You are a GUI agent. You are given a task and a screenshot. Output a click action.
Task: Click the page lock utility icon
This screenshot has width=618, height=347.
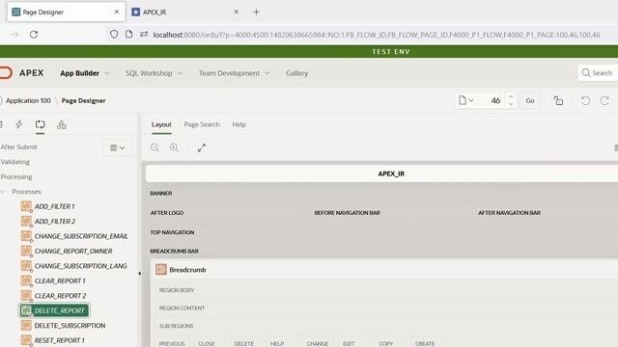558,100
